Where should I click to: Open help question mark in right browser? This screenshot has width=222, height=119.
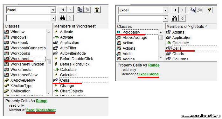point(209,10)
